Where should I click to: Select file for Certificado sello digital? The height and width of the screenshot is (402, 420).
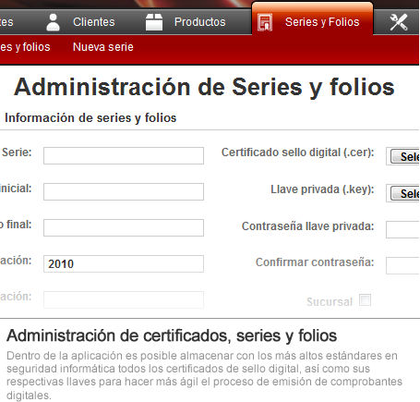405,156
